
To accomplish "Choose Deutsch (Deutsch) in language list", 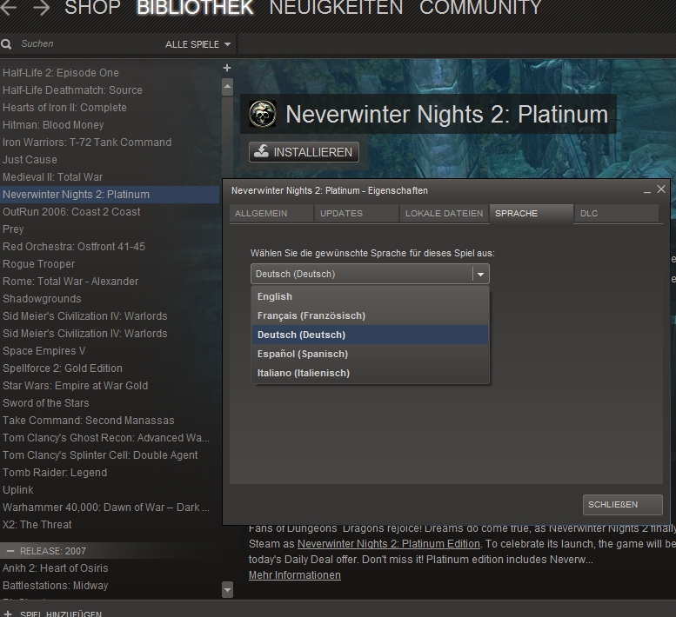I will click(370, 335).
